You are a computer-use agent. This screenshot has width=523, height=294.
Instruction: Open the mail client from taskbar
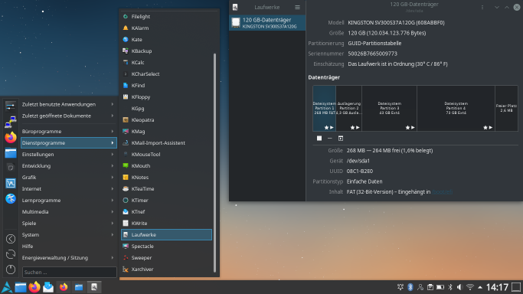(48, 287)
